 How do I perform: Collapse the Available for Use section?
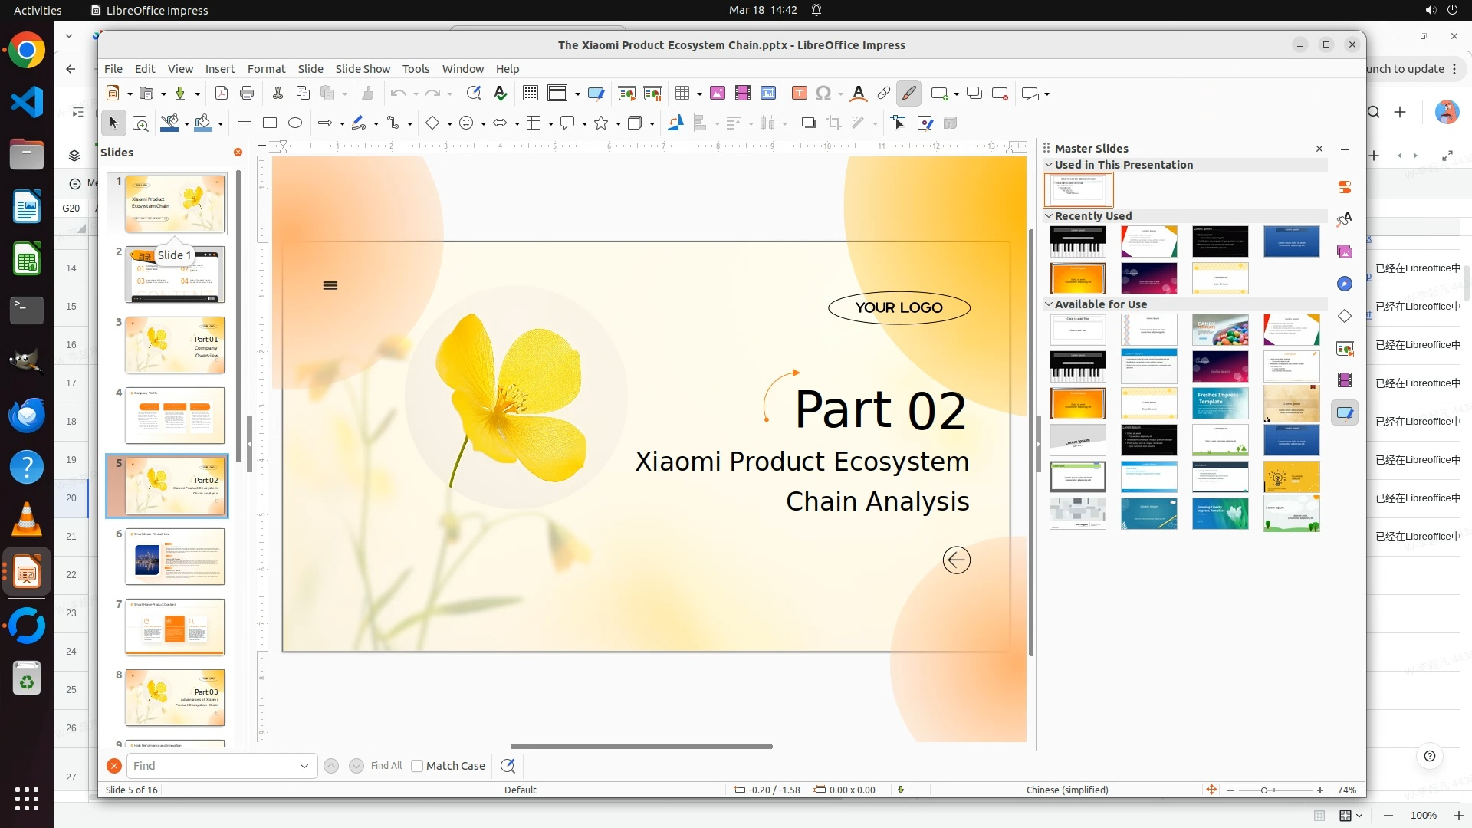1049,304
